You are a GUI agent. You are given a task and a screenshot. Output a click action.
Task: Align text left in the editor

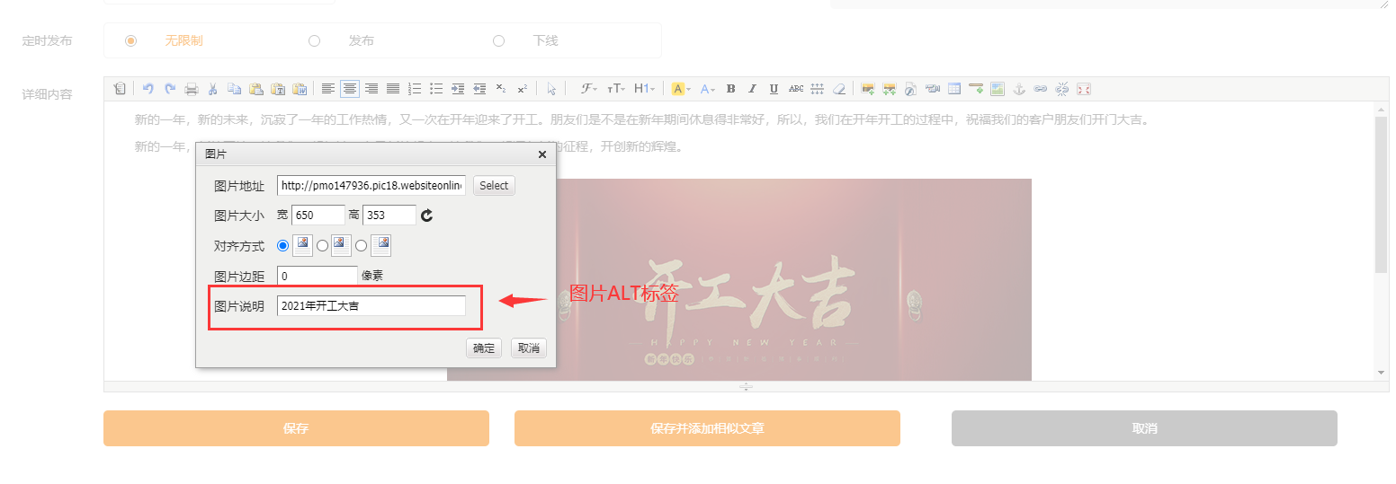[328, 89]
